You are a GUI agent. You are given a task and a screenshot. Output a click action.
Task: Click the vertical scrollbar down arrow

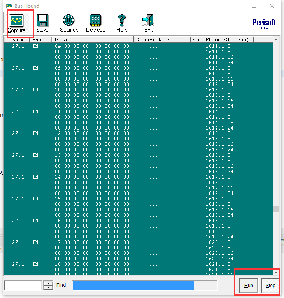point(276,272)
